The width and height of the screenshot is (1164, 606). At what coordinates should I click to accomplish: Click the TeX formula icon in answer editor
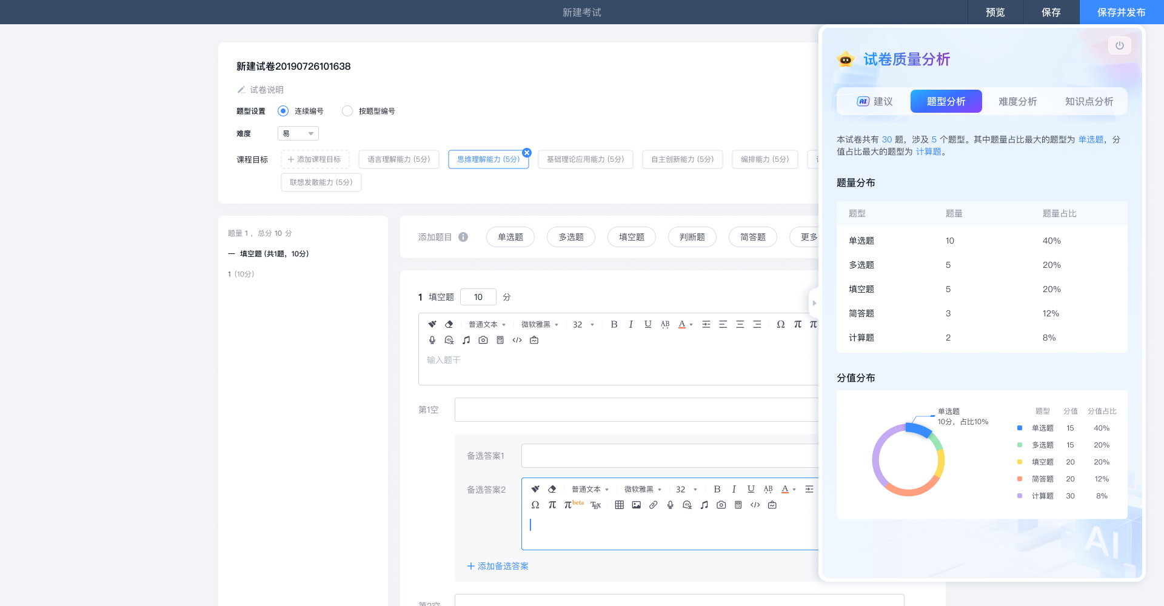[x=596, y=505]
